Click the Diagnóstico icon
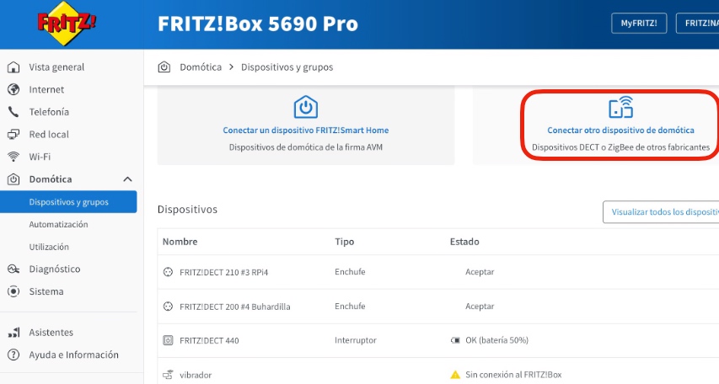 point(13,269)
